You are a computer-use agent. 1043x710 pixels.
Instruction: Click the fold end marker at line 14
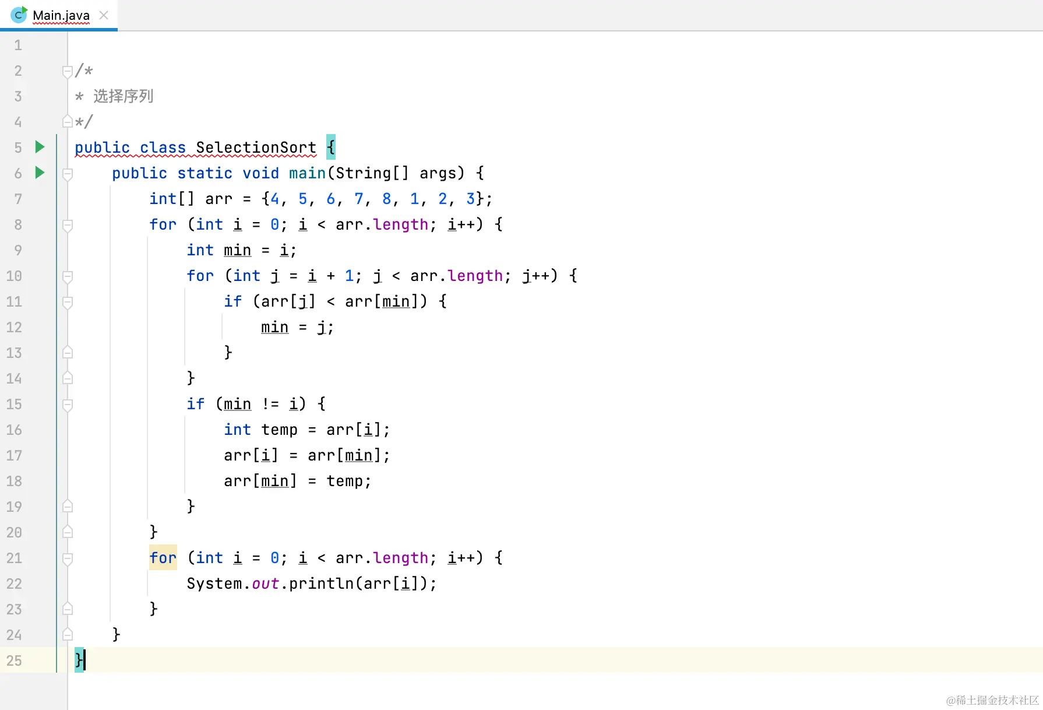coord(68,378)
